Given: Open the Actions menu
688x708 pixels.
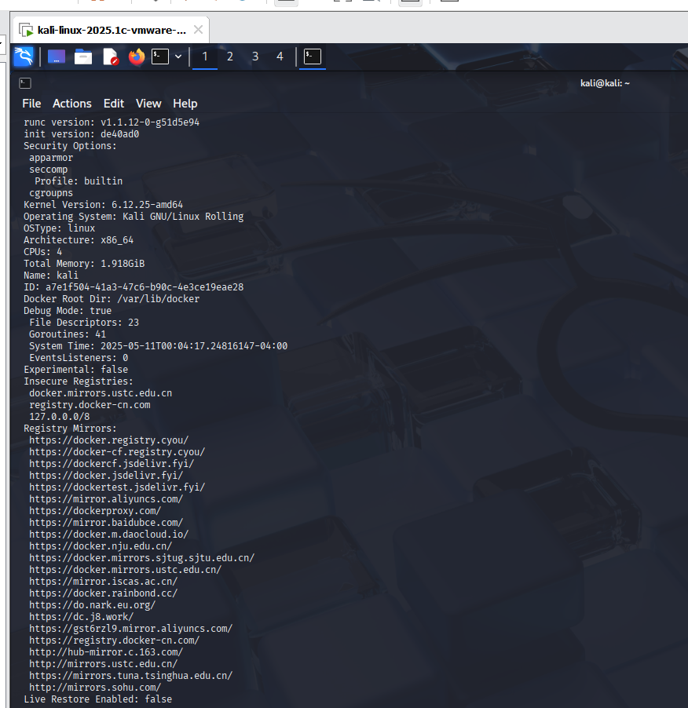Looking at the screenshot, I should pos(72,104).
